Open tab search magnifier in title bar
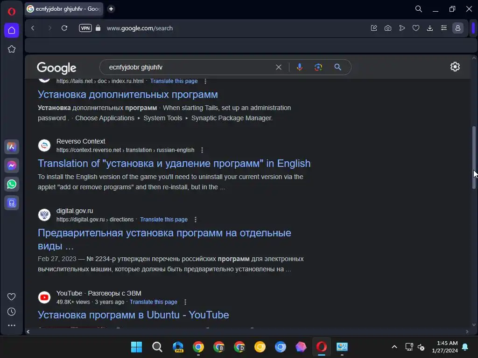Image resolution: width=478 pixels, height=358 pixels. click(x=419, y=9)
